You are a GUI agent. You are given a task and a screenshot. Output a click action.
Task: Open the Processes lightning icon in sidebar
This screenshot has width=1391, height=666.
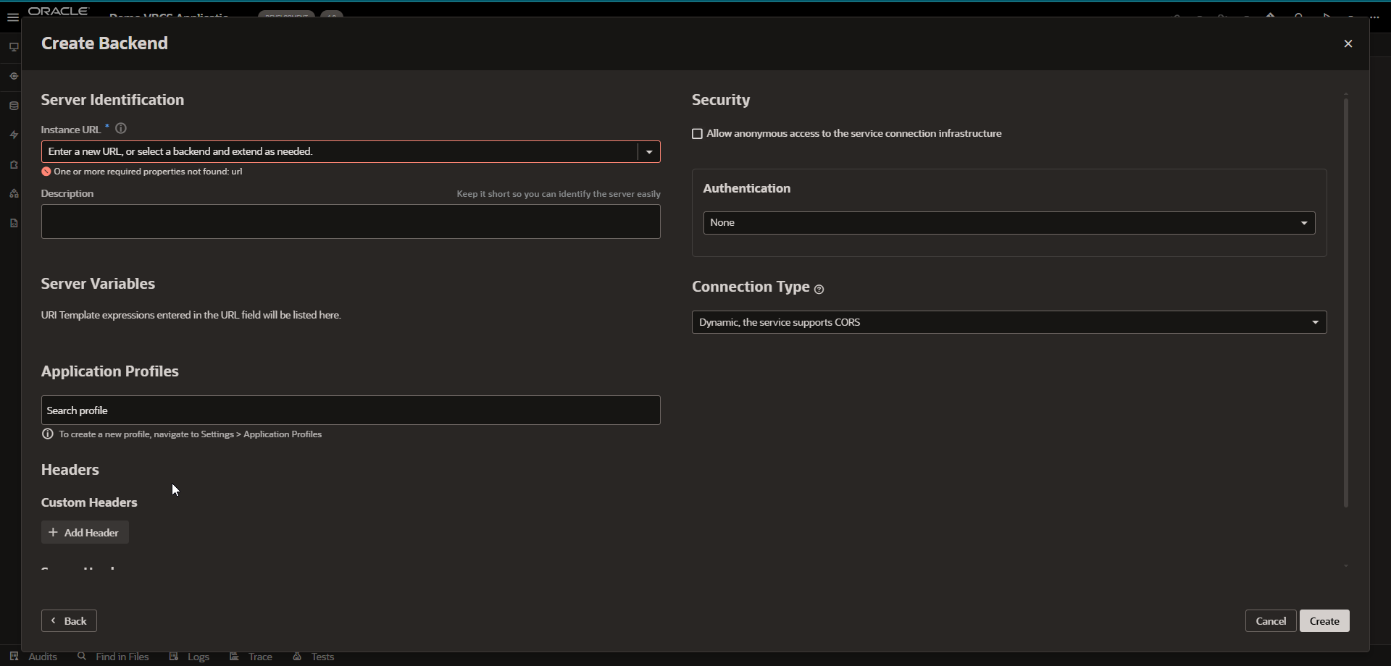point(13,135)
